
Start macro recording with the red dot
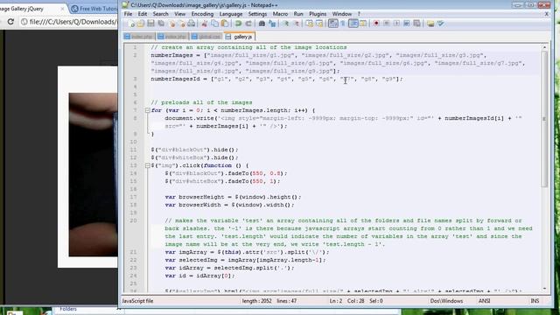(x=376, y=24)
